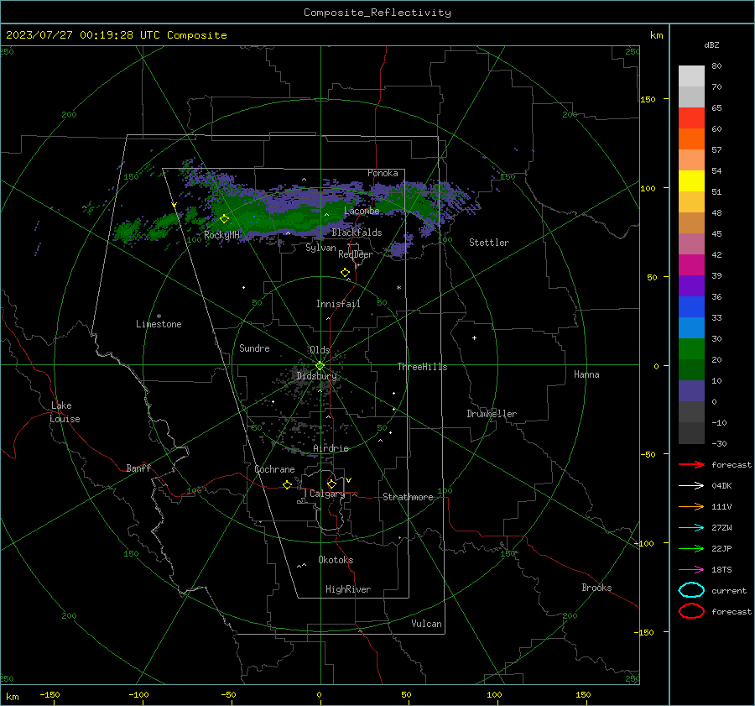Click the white 04DK arrow legend icon
This screenshot has height=706, width=755.
tap(691, 485)
